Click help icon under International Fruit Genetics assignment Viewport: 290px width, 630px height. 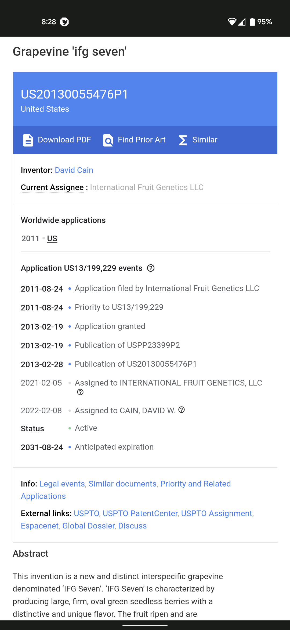(x=80, y=392)
